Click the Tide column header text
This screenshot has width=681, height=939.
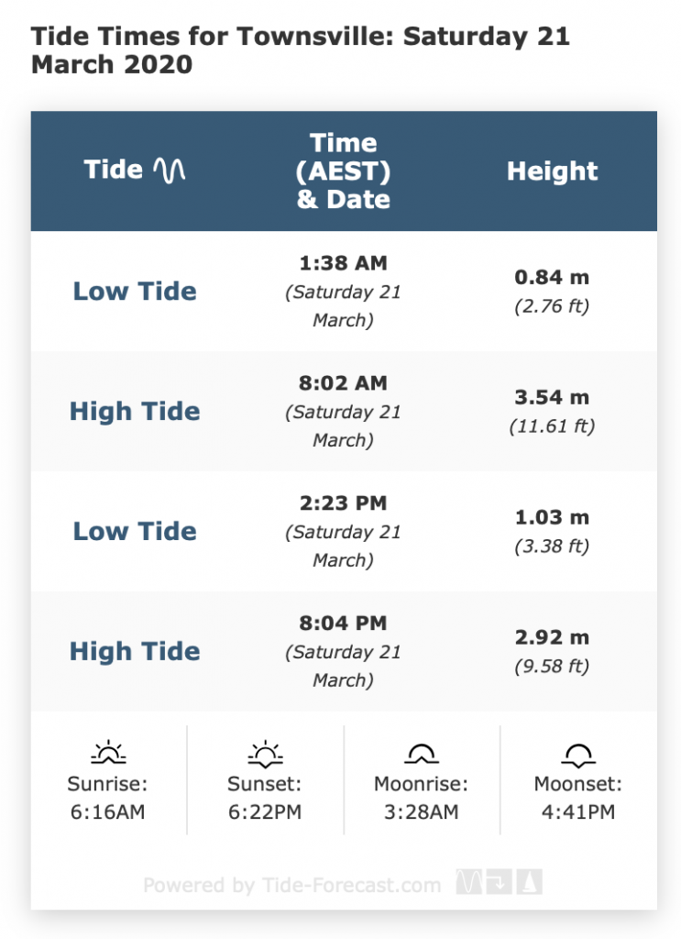click(x=114, y=170)
